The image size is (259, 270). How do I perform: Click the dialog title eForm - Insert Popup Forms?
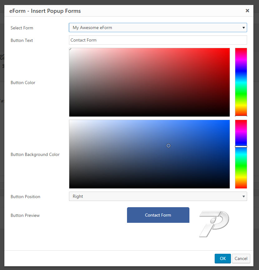[x=45, y=11]
